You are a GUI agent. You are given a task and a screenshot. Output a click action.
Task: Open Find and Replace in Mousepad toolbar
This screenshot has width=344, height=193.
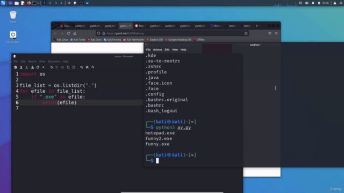(x=87, y=67)
